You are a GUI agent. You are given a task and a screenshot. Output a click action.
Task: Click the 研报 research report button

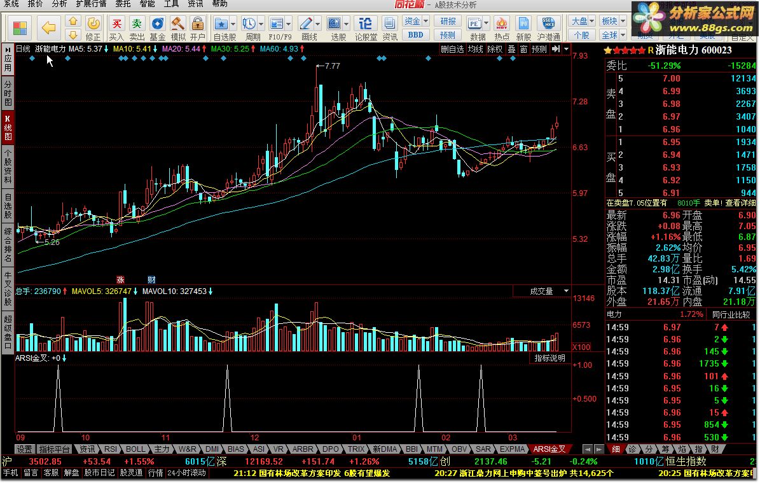point(447,22)
